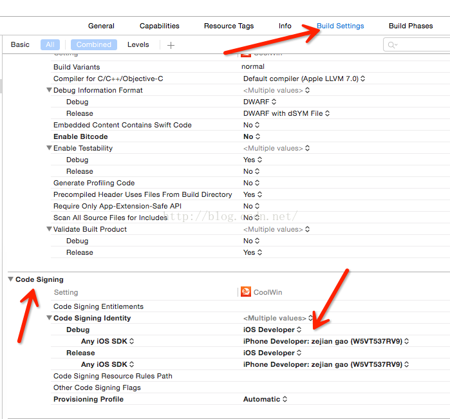Change Debug identity iOS Developer value
The image size is (450, 419).
click(x=272, y=330)
